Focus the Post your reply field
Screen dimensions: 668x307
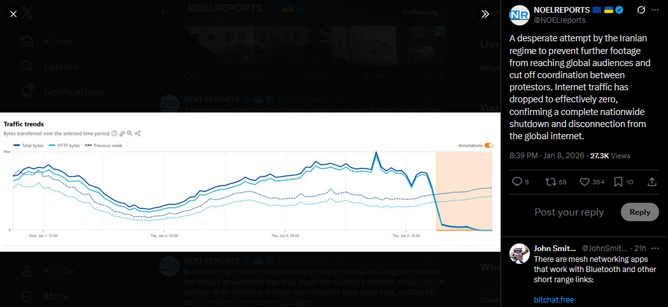click(569, 212)
